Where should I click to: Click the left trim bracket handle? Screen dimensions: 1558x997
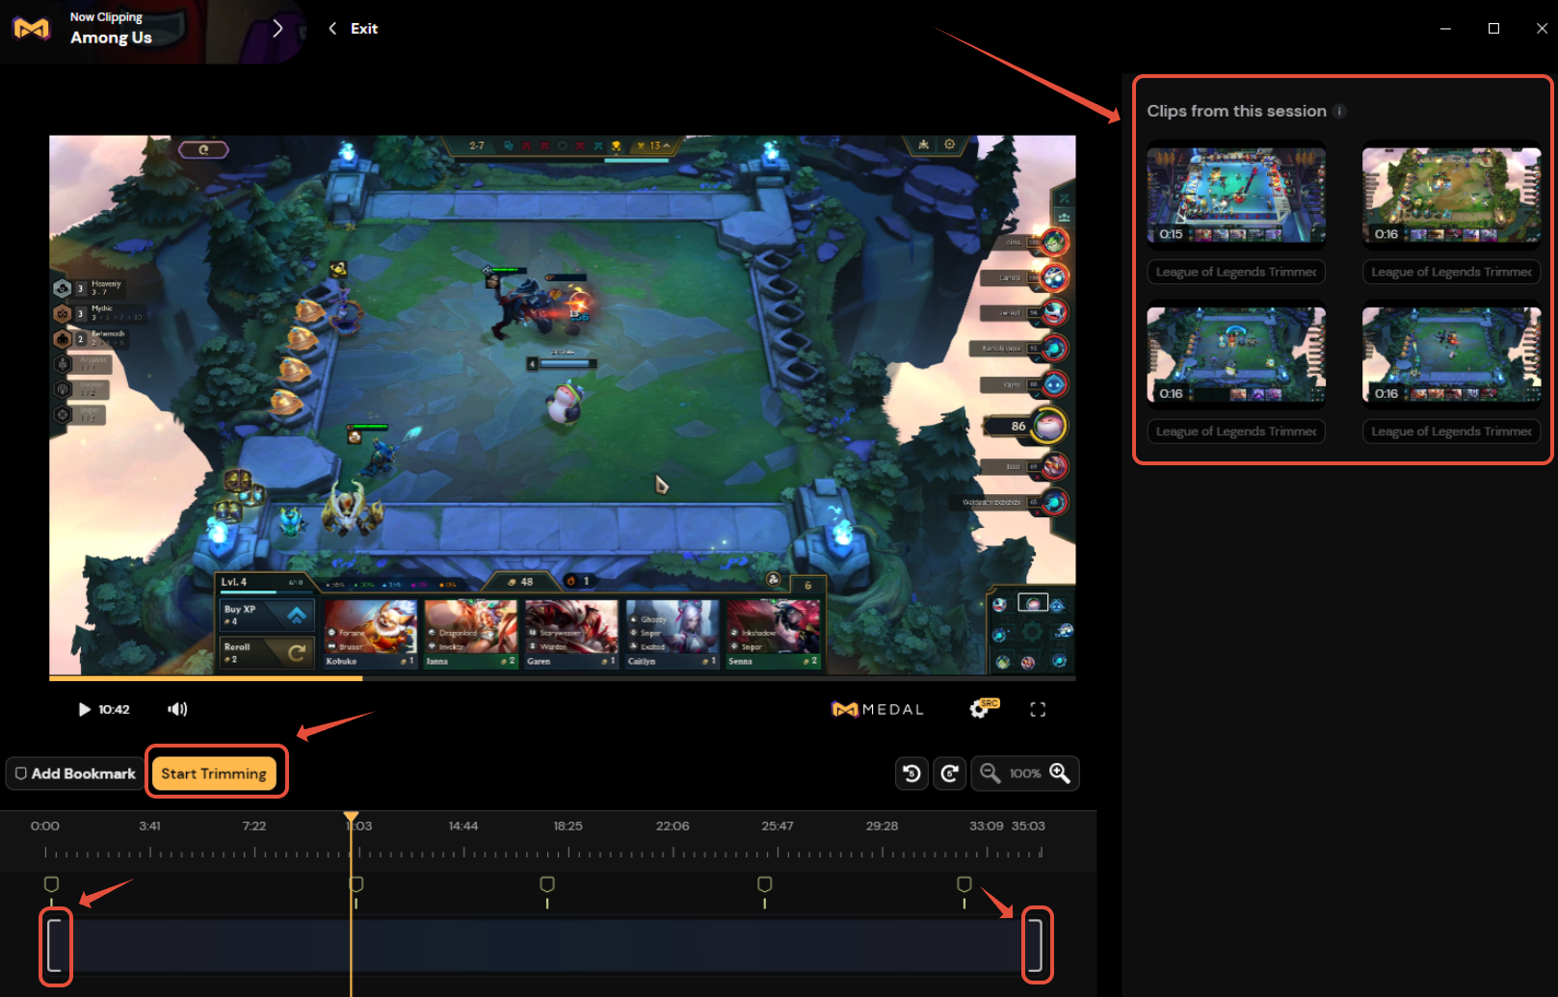click(x=55, y=946)
